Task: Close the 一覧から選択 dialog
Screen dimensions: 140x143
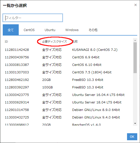Action: (136, 5)
